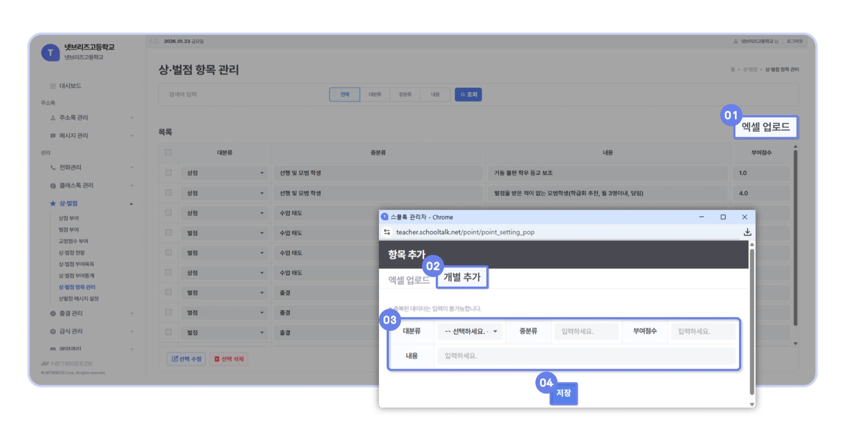Click the sidebar collapse icon beside the date
The image size is (851, 439).
[154, 41]
